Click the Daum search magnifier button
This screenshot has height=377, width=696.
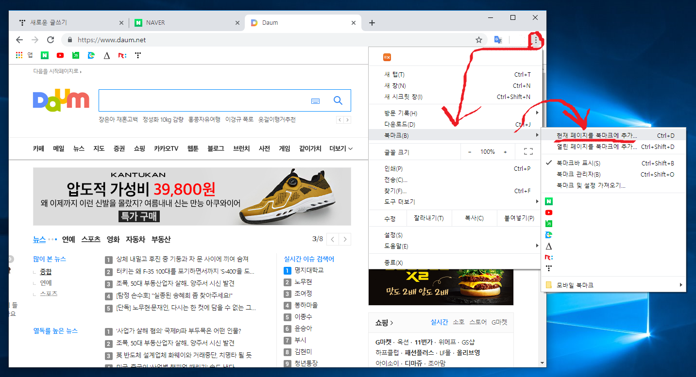pyautogui.click(x=338, y=100)
